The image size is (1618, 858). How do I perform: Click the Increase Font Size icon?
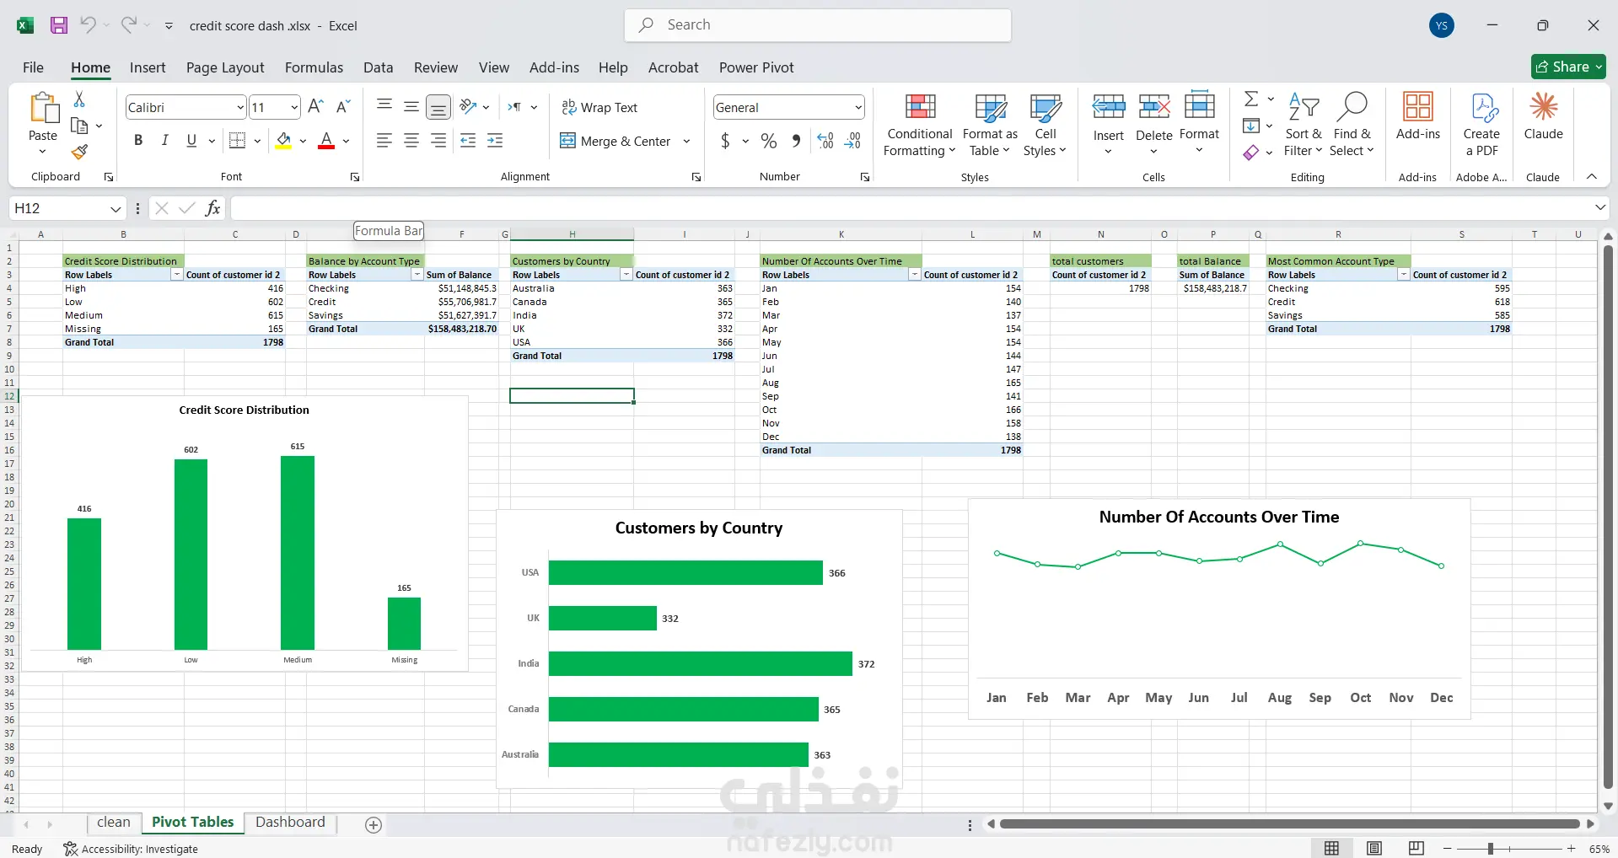(x=316, y=107)
